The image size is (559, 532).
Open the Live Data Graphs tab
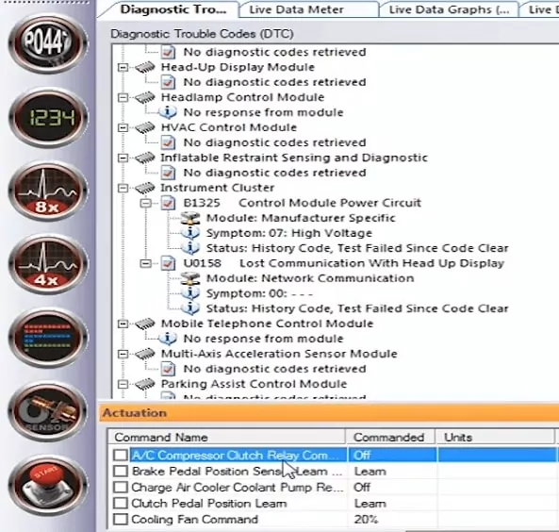(449, 9)
